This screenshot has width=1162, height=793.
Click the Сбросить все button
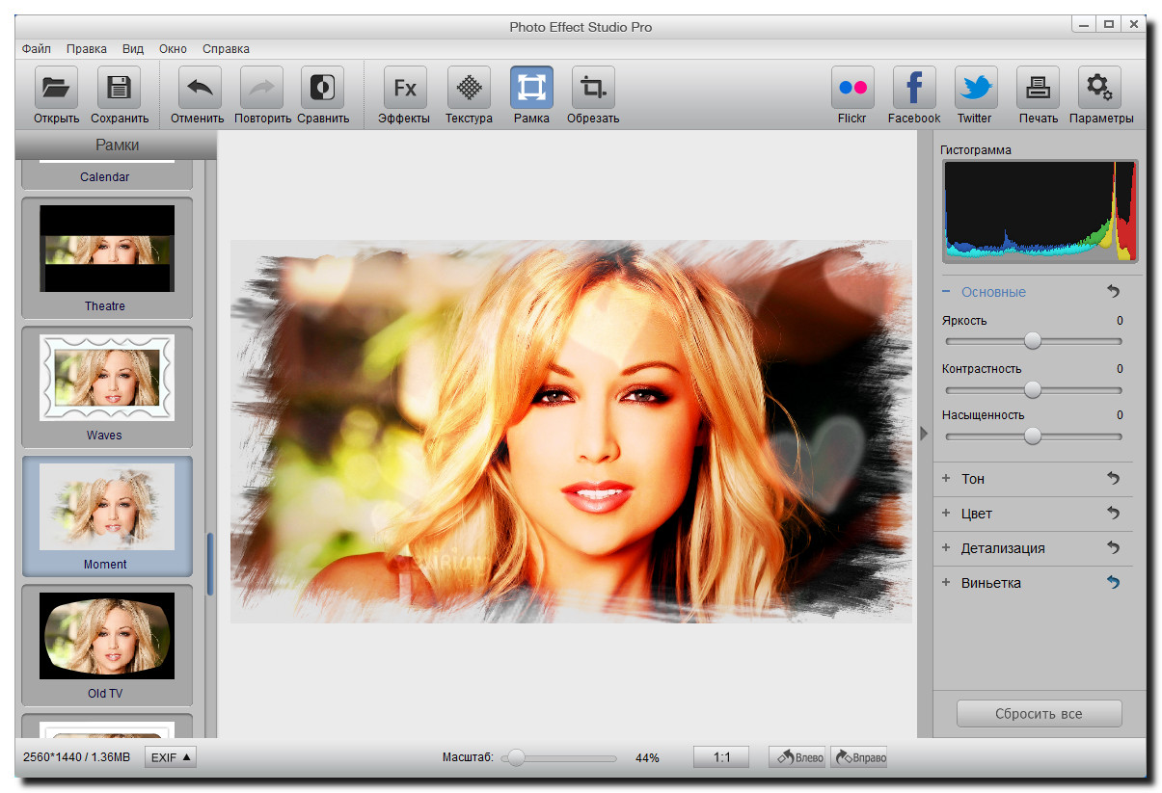pos(1039,714)
